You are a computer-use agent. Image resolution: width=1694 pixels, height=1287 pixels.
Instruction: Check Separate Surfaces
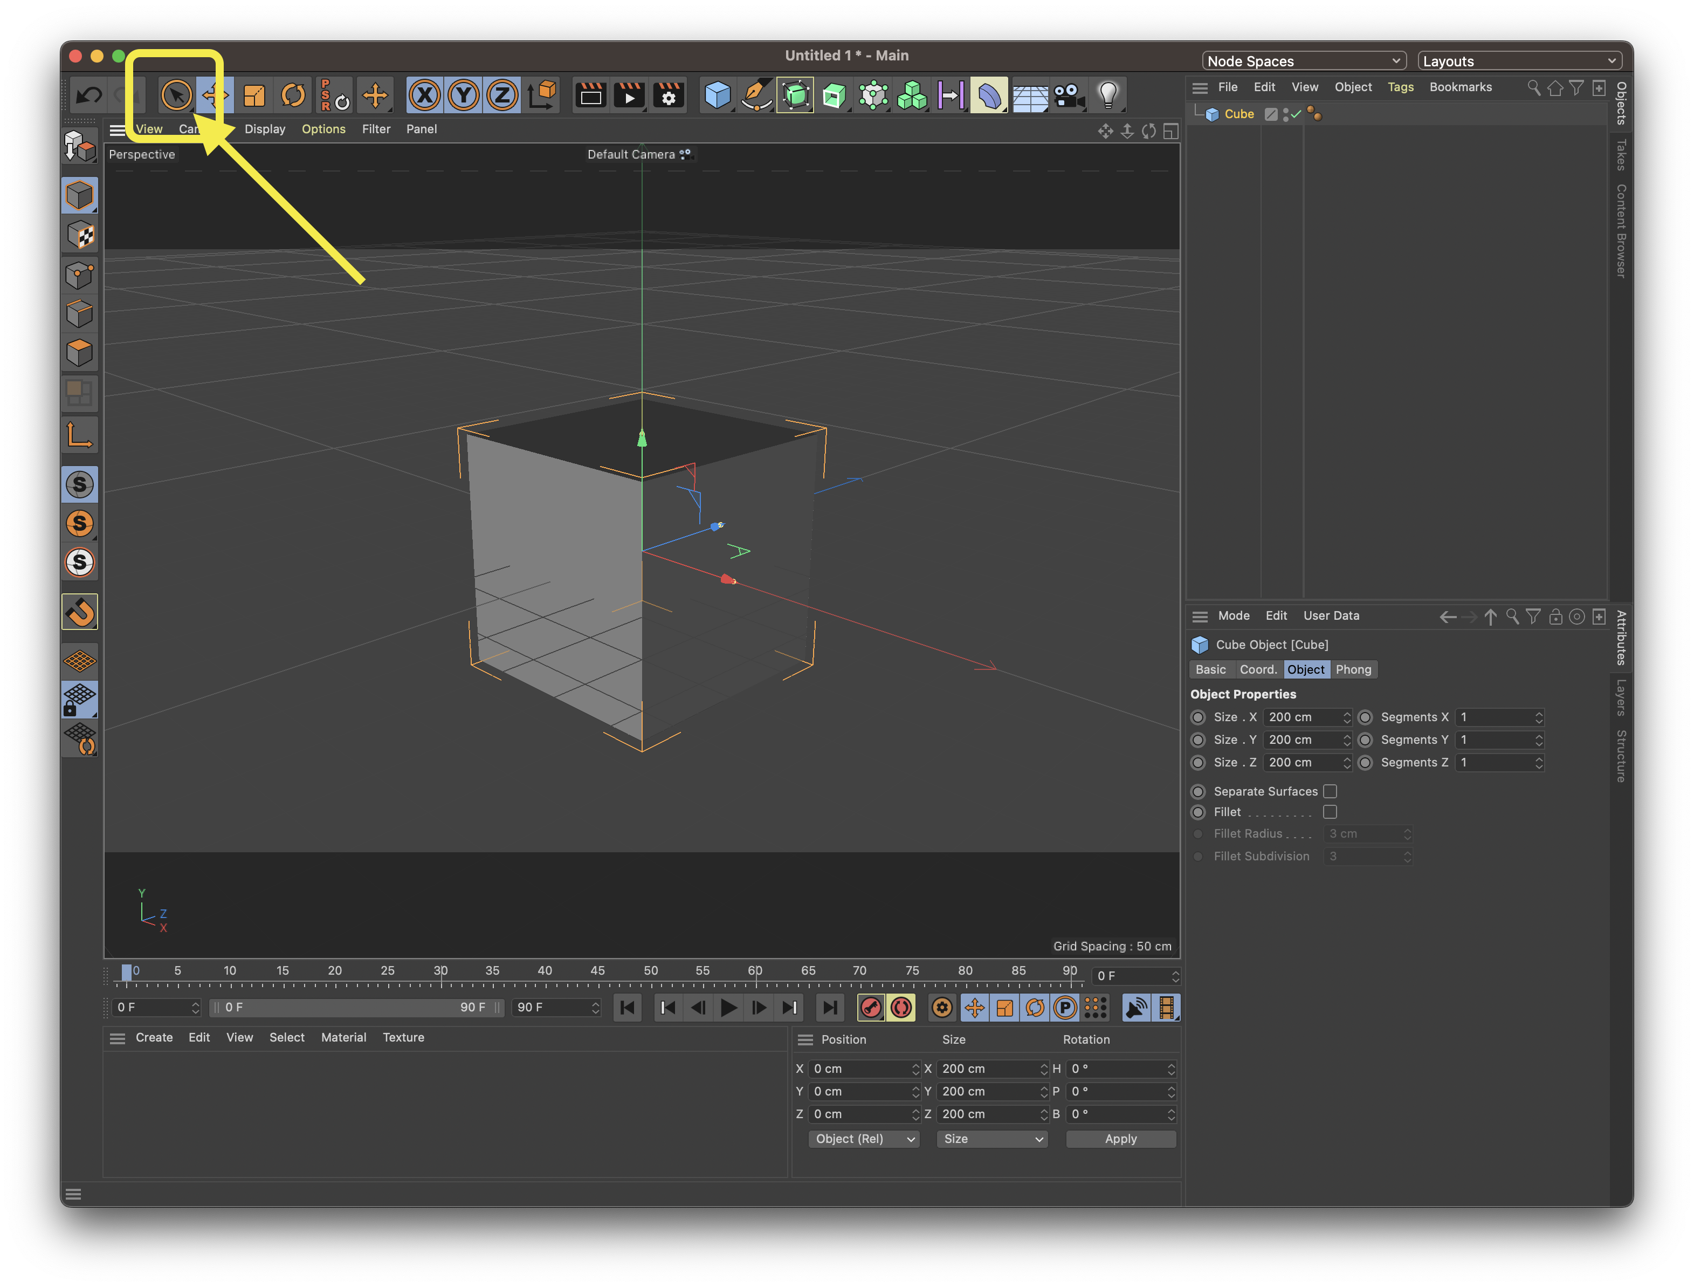[1330, 791]
